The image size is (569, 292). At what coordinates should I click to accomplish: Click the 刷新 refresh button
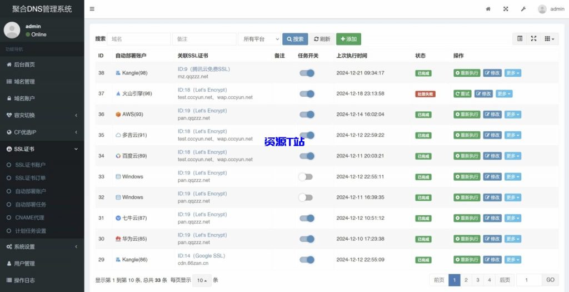point(322,39)
